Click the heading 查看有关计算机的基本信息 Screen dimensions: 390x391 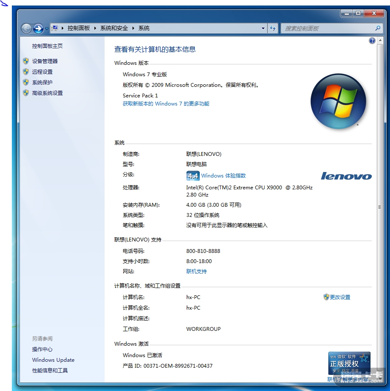pyautogui.click(x=155, y=50)
